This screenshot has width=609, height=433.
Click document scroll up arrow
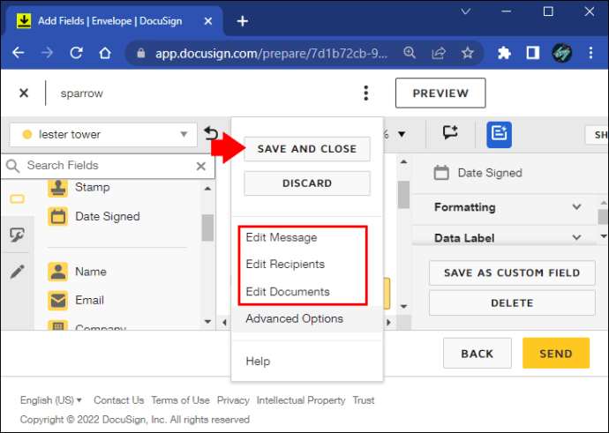(403, 161)
